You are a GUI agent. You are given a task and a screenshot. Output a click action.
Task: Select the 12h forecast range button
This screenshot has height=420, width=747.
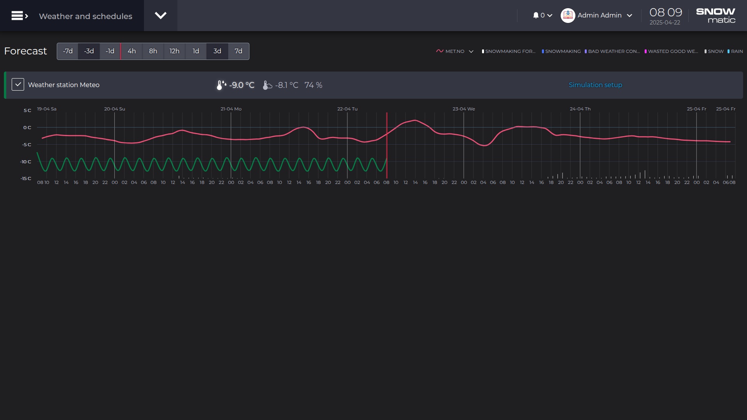(x=174, y=51)
